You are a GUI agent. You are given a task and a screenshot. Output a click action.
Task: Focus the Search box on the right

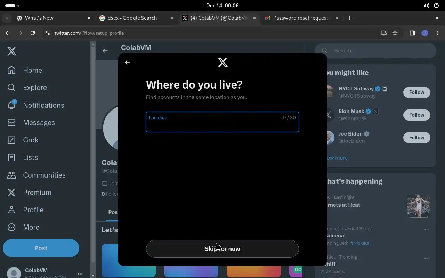375,51
